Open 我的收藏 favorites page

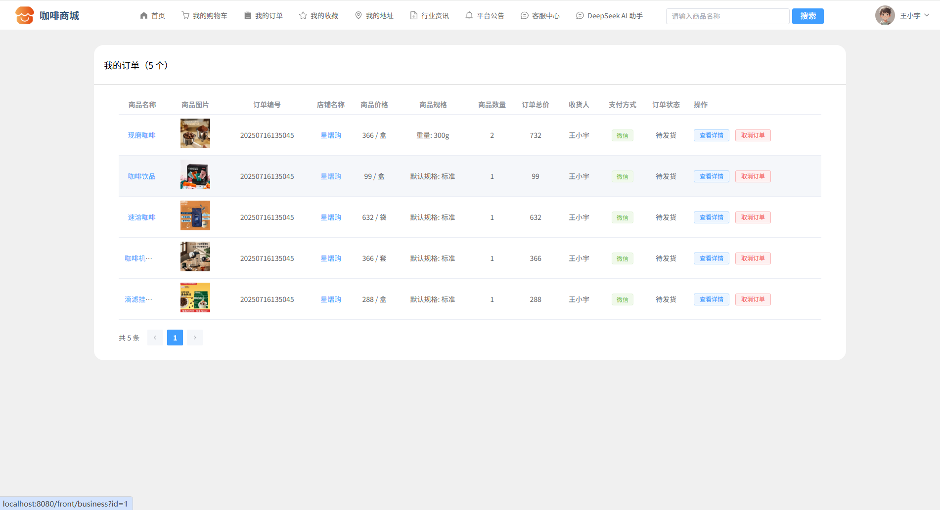[x=318, y=16]
